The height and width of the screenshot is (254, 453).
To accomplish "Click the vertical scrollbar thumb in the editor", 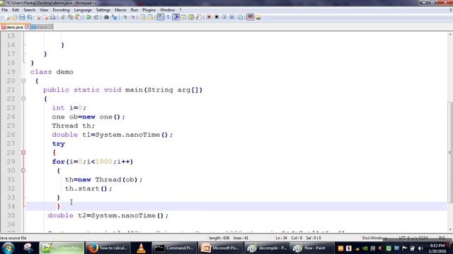I will click(x=450, y=152).
